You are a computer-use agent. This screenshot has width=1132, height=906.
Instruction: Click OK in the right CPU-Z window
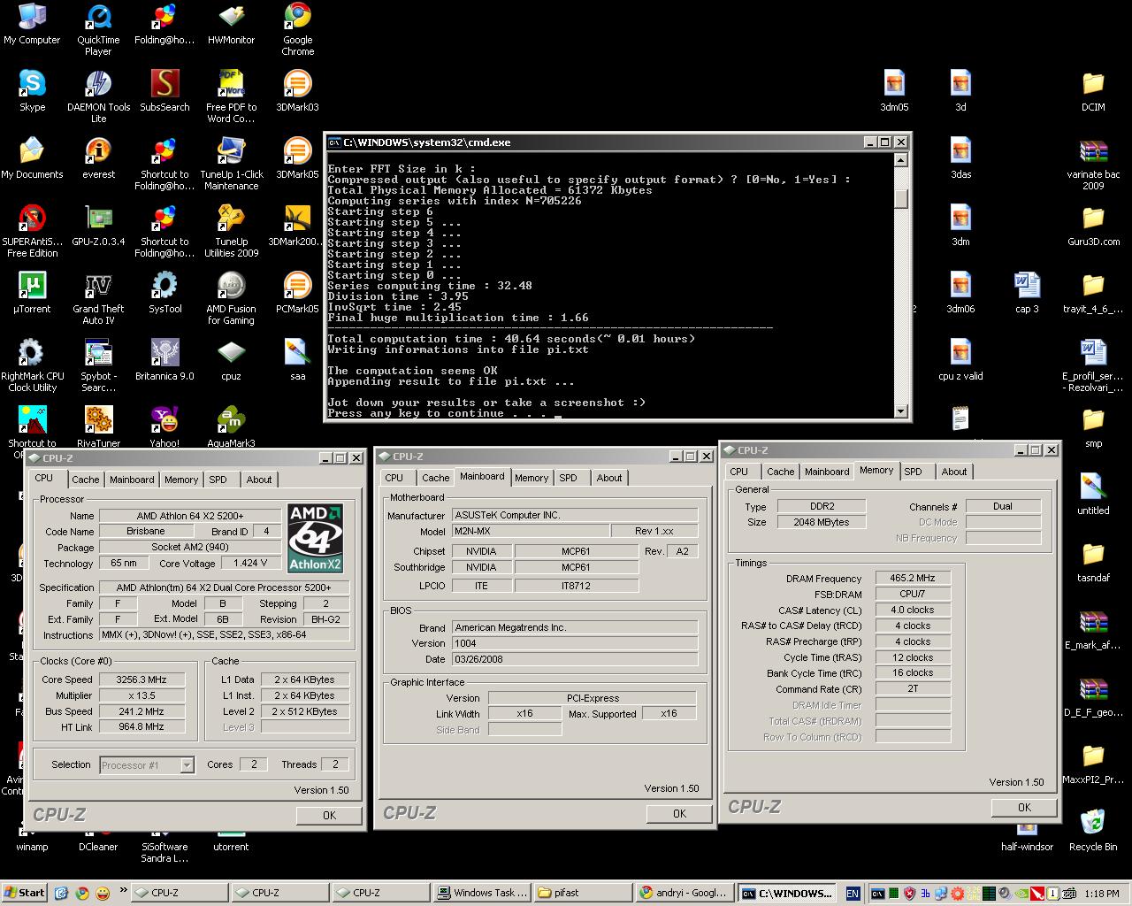click(x=1024, y=807)
